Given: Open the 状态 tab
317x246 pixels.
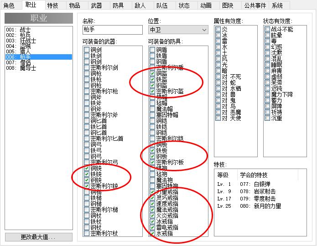Looking at the screenshot, I should (184, 5).
